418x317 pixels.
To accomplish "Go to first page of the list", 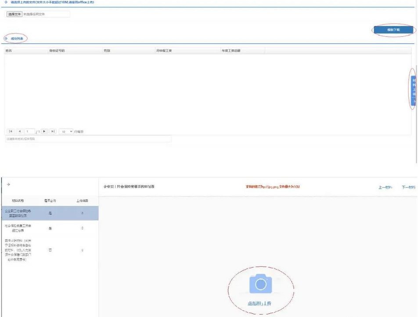I will [11, 131].
